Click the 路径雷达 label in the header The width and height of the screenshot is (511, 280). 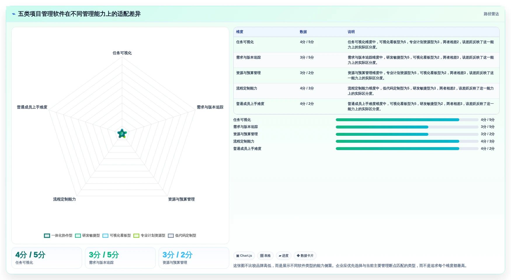491,14
